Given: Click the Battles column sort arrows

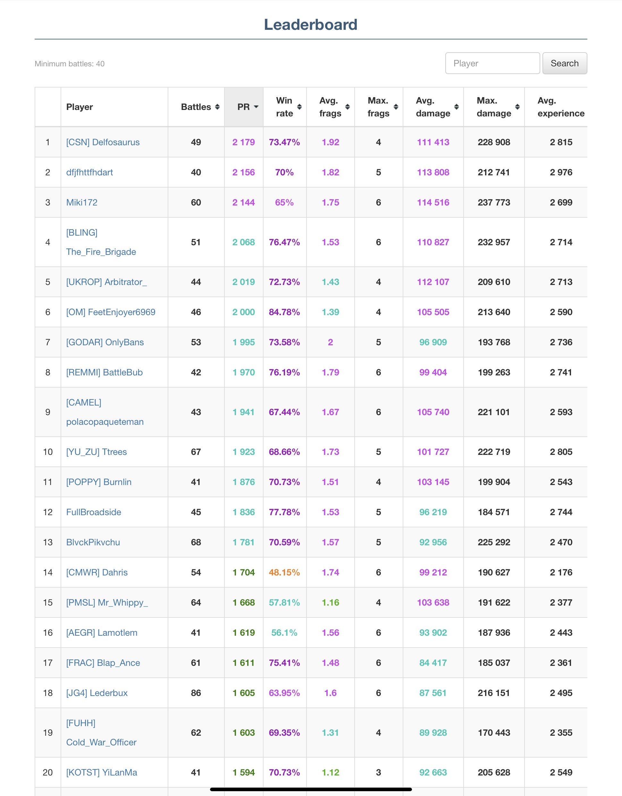Looking at the screenshot, I should pos(217,107).
